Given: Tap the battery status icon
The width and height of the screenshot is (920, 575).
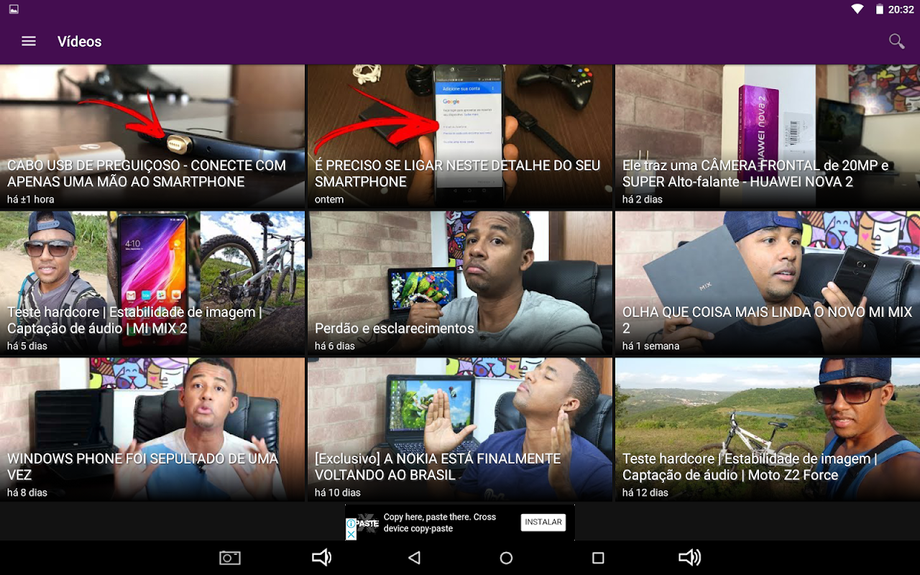Looking at the screenshot, I should (879, 9).
